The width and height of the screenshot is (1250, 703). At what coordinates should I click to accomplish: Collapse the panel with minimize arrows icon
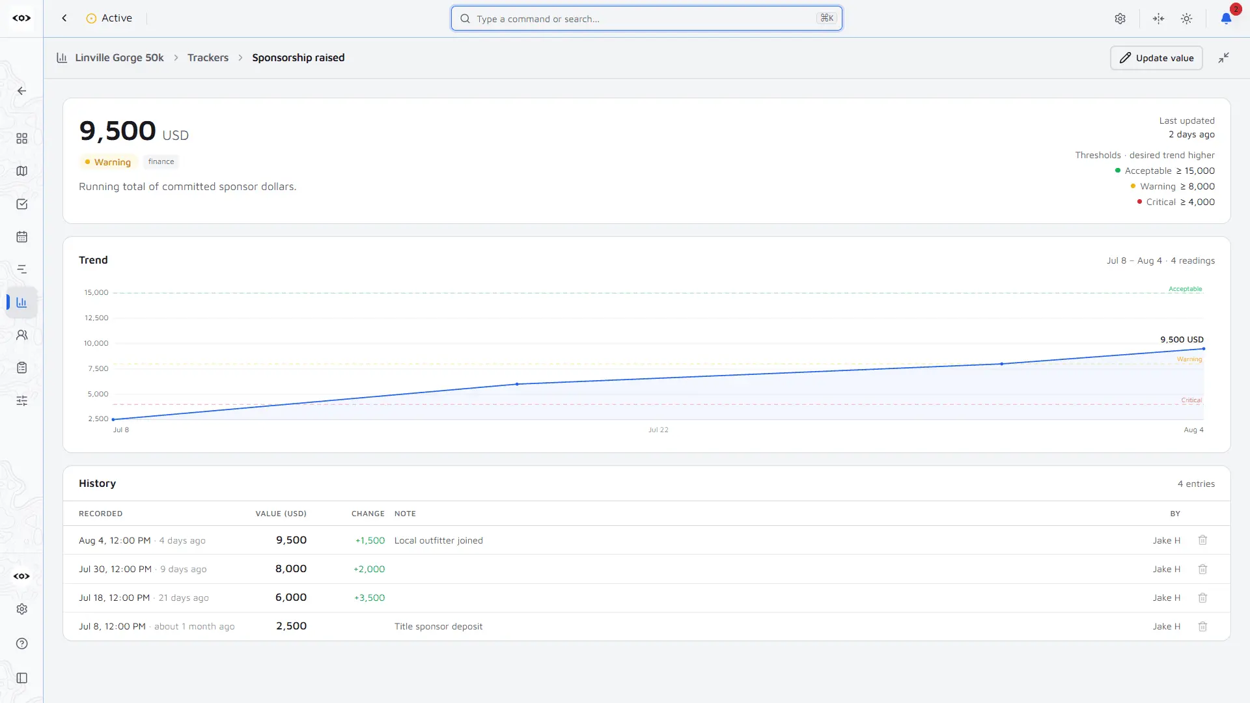(x=1224, y=58)
